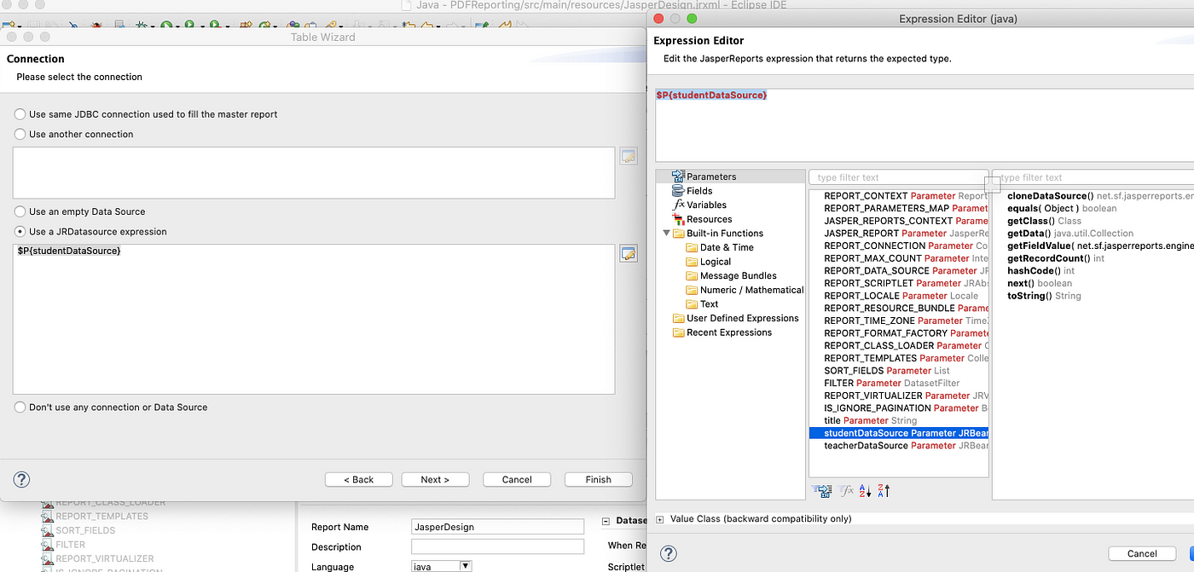This screenshot has width=1194, height=572.
Task: Select studentDataSource parameter in list
Action: pyautogui.click(x=898, y=433)
